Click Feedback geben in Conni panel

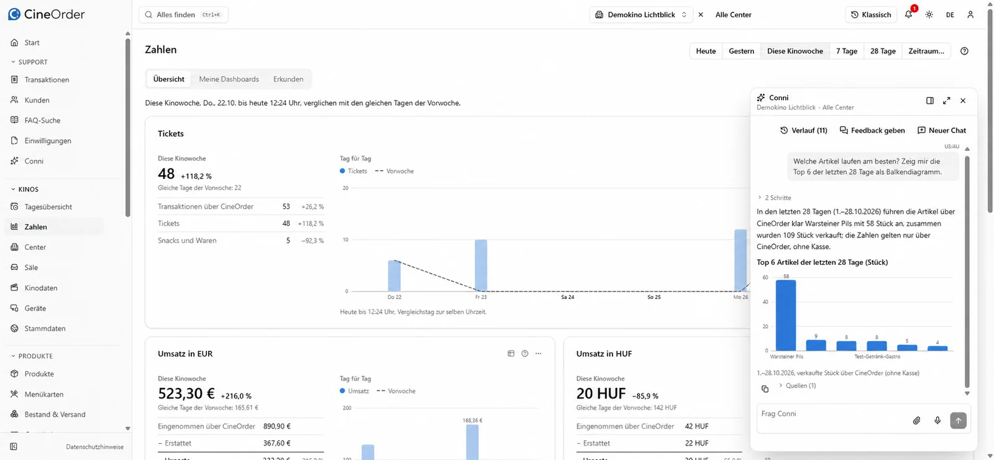[872, 131]
